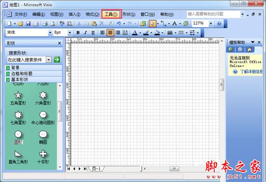266x182 pixels.
Task: Run the spelling check tool
Action: point(62,24)
